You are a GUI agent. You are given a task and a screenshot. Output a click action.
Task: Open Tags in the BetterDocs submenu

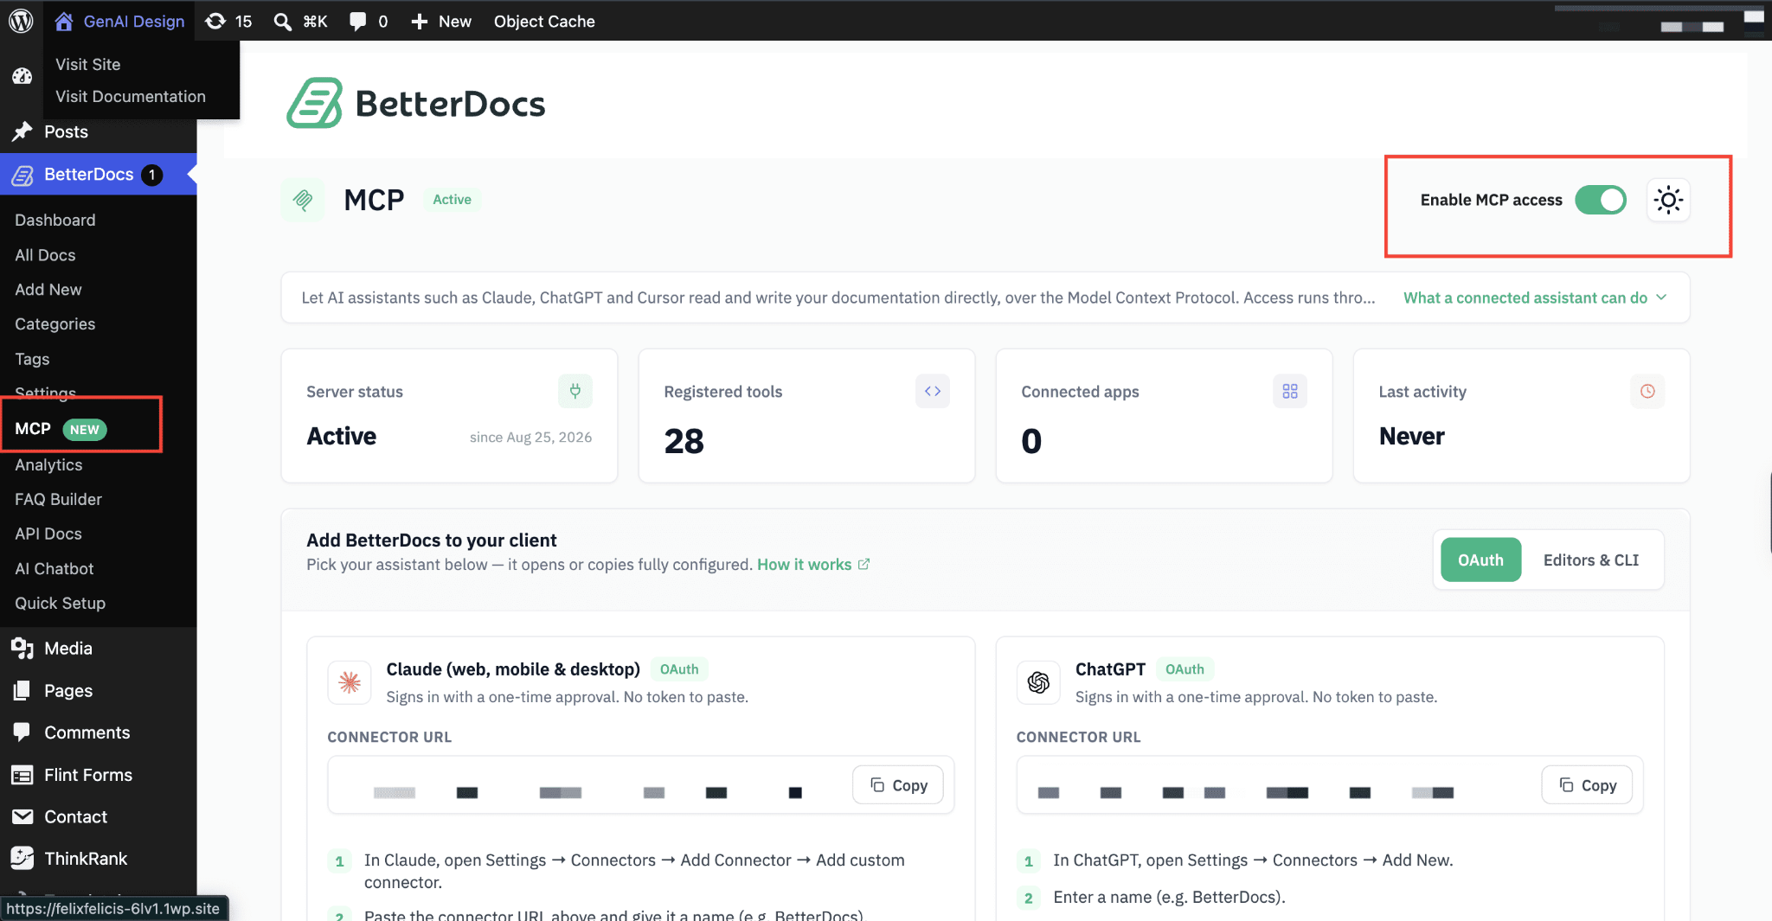pyautogui.click(x=32, y=359)
